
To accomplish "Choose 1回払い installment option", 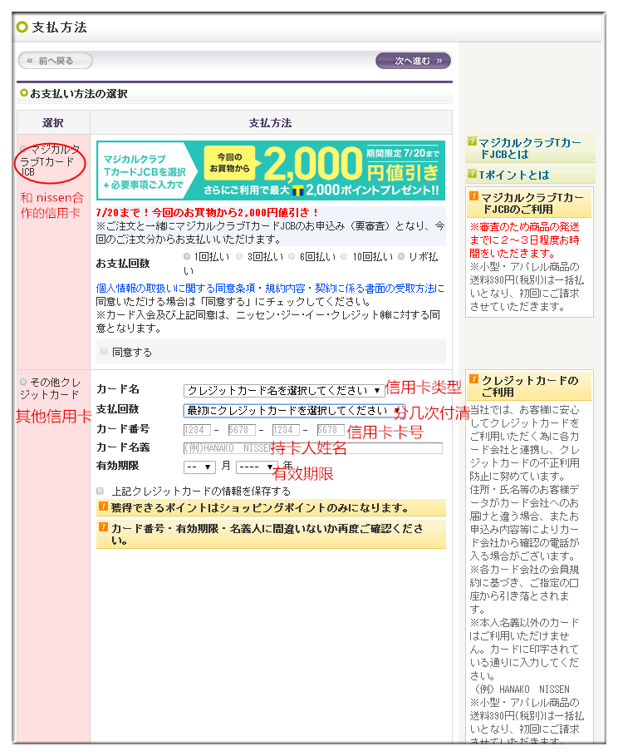I will click(187, 256).
